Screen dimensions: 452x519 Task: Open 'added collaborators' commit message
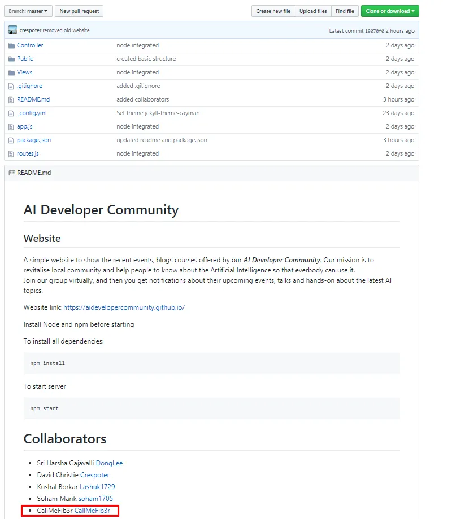point(142,99)
